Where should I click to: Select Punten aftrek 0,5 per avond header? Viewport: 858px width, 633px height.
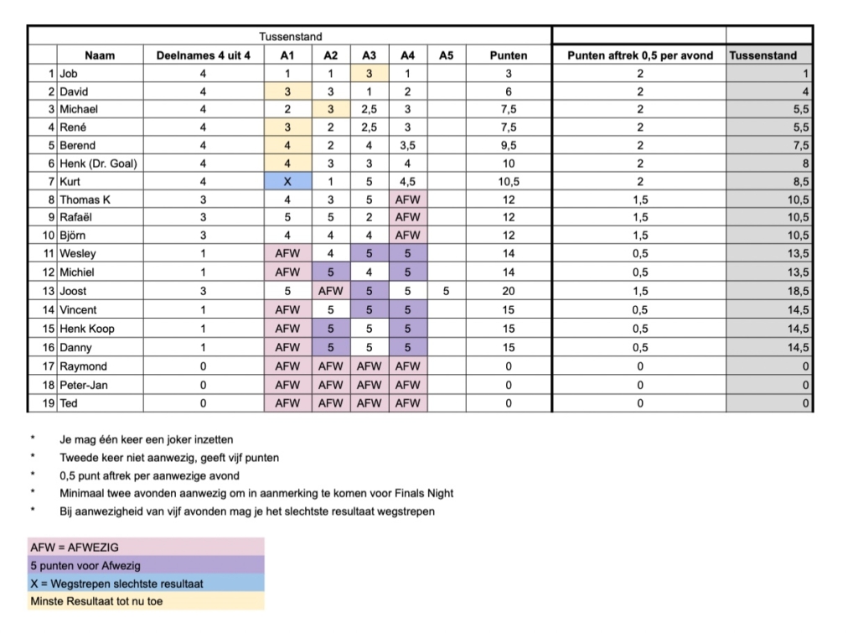click(x=639, y=55)
